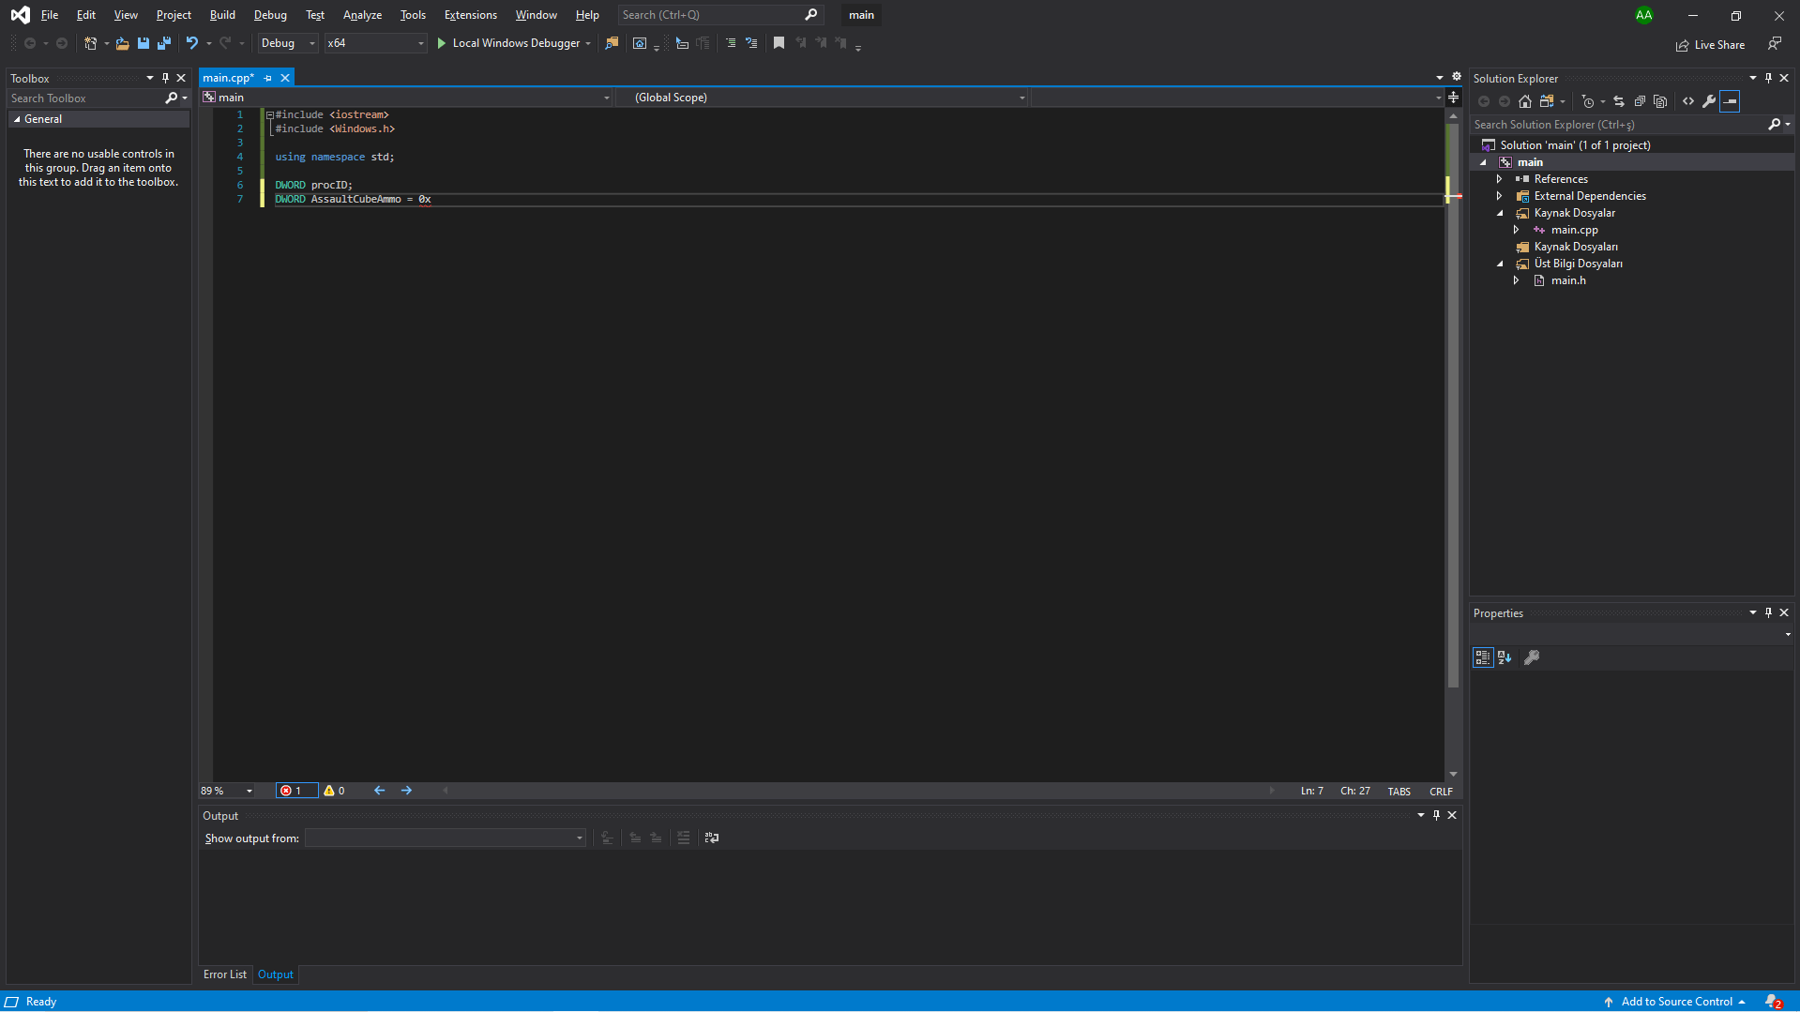Click Show All Files in Solution Explorer
The image size is (1800, 1012).
tap(1660, 101)
